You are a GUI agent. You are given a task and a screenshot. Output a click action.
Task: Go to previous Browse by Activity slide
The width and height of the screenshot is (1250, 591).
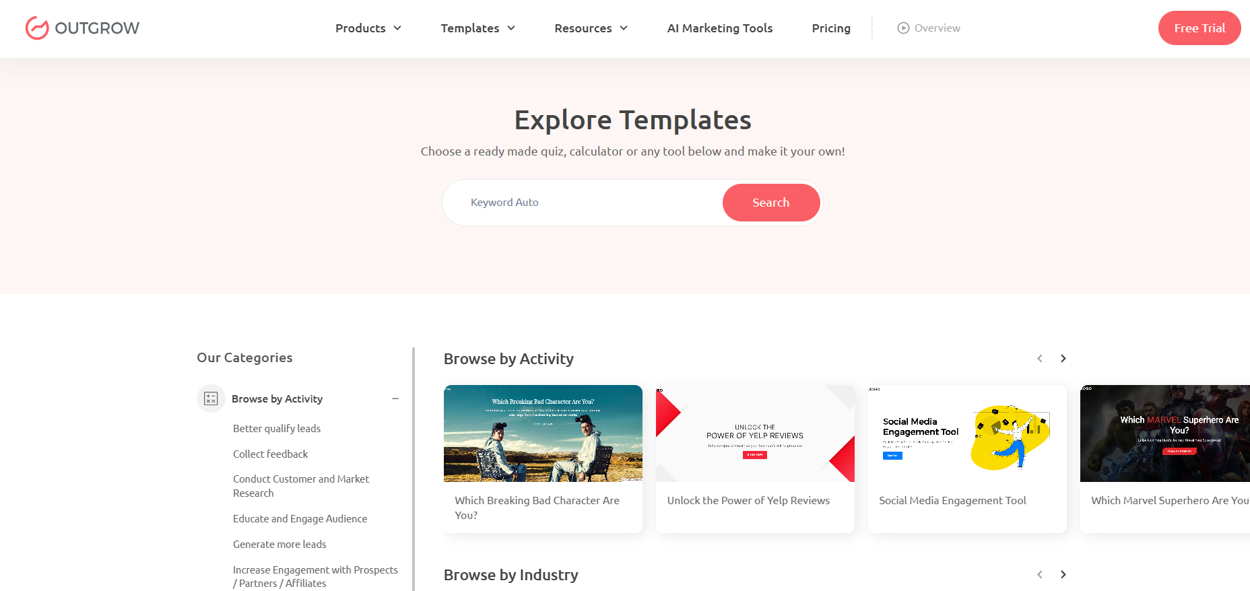[1040, 359]
